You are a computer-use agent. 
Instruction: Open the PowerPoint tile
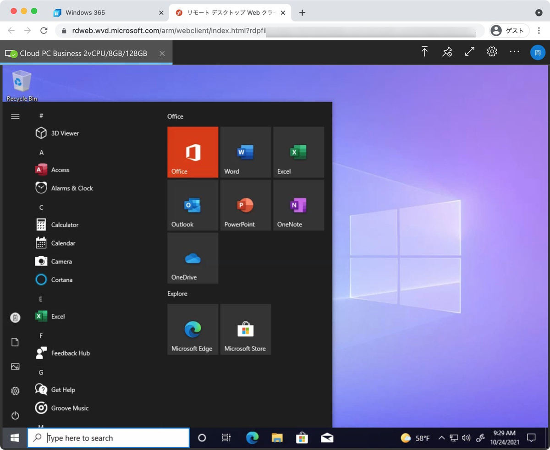pyautogui.click(x=246, y=205)
